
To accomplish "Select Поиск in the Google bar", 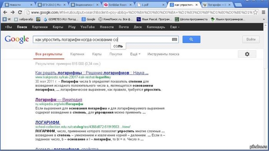I will [22, 27].
